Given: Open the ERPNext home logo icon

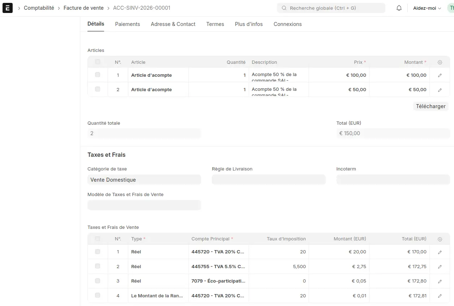Looking at the screenshot, I should click(7, 8).
